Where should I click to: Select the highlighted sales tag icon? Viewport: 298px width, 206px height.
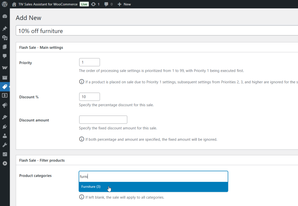pyautogui.click(x=5, y=87)
